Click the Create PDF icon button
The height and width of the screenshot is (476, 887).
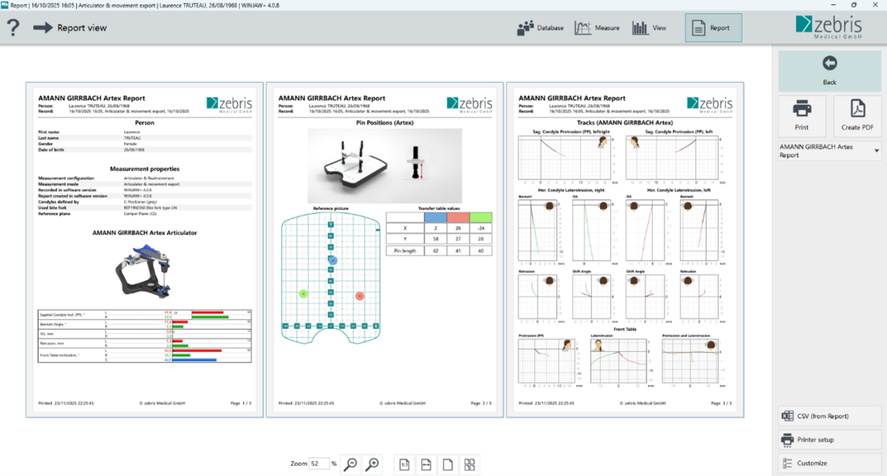[857, 116]
